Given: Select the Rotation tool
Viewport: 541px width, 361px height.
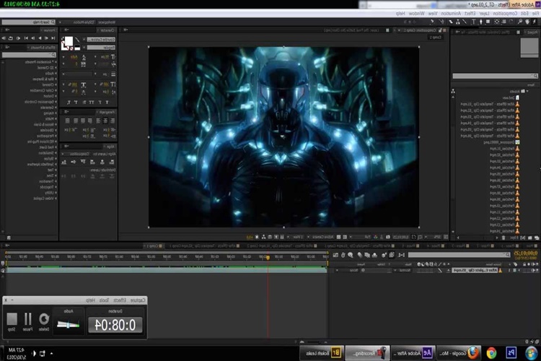Looking at the screenshot, I should pyautogui.click(x=511, y=22).
